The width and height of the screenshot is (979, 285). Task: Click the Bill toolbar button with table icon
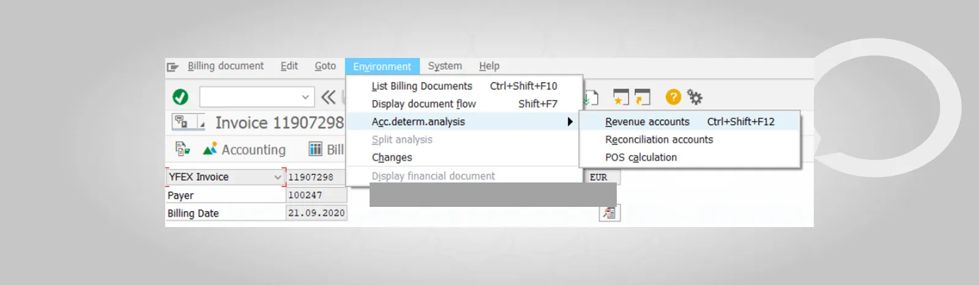click(326, 150)
